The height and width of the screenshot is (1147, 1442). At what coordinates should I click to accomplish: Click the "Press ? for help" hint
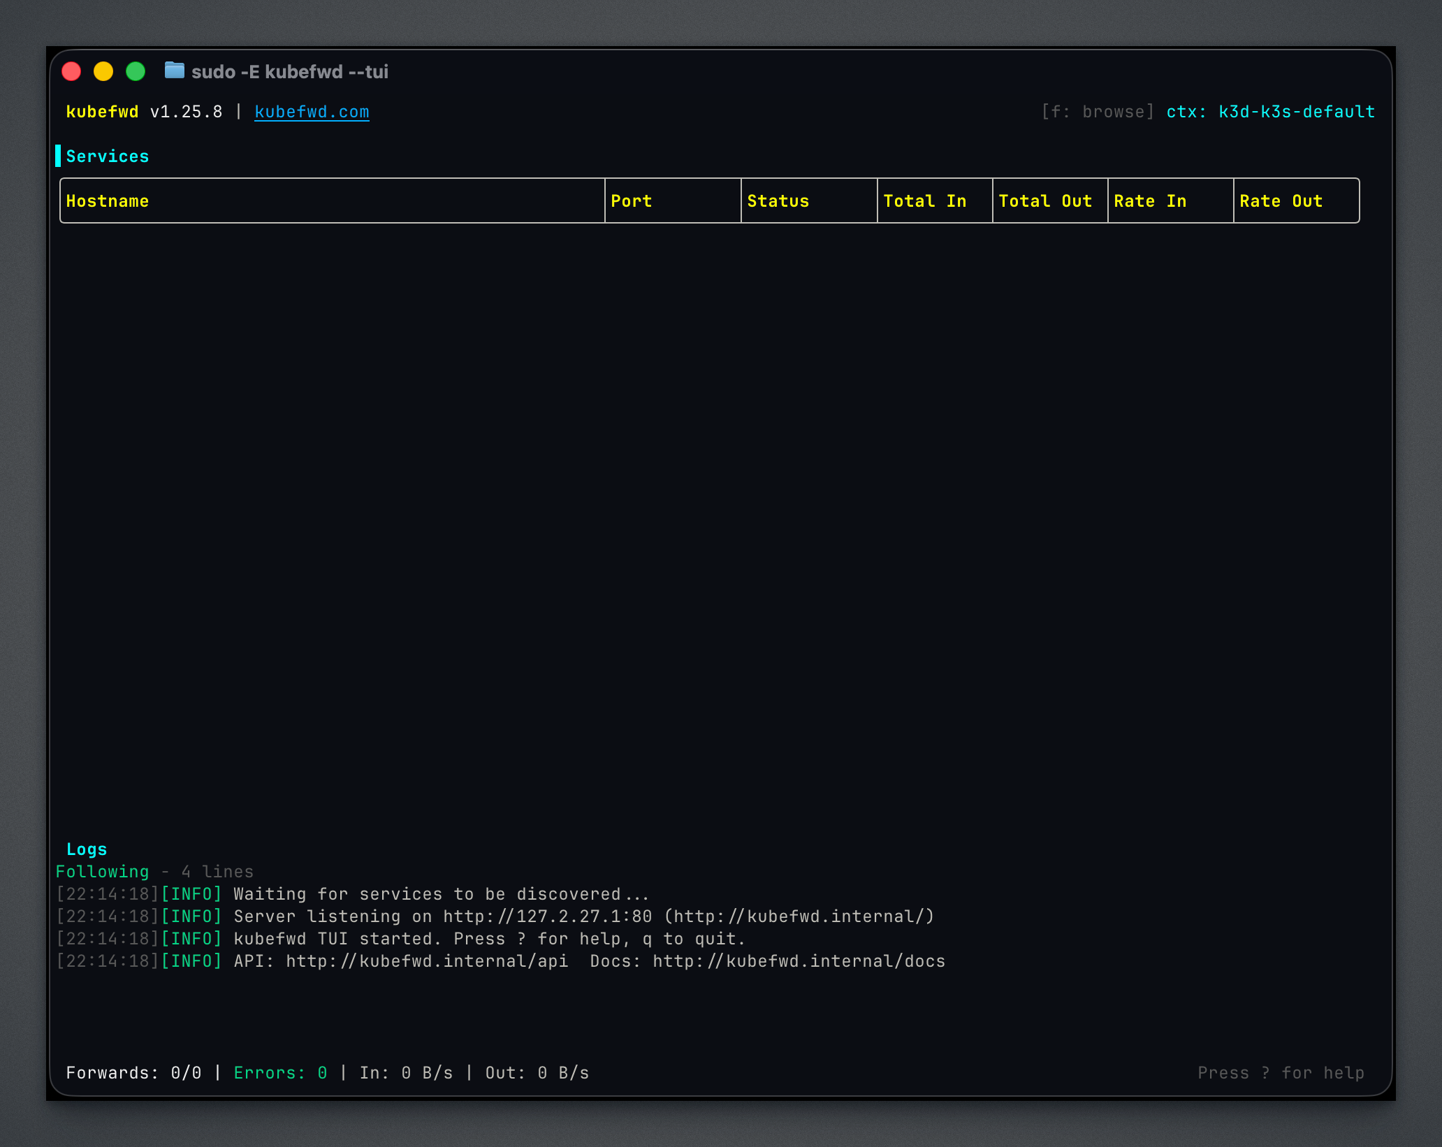1281,1072
